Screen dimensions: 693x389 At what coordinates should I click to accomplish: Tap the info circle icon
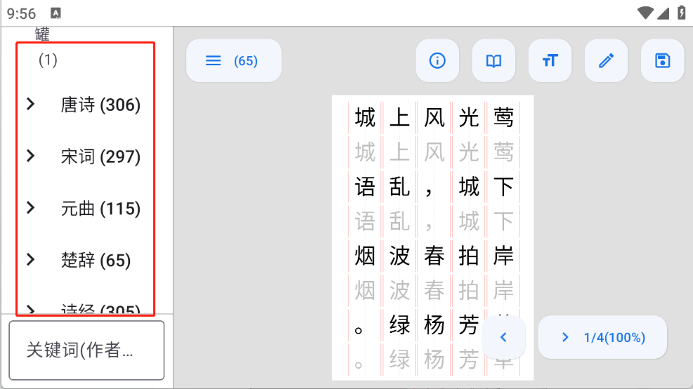(437, 61)
